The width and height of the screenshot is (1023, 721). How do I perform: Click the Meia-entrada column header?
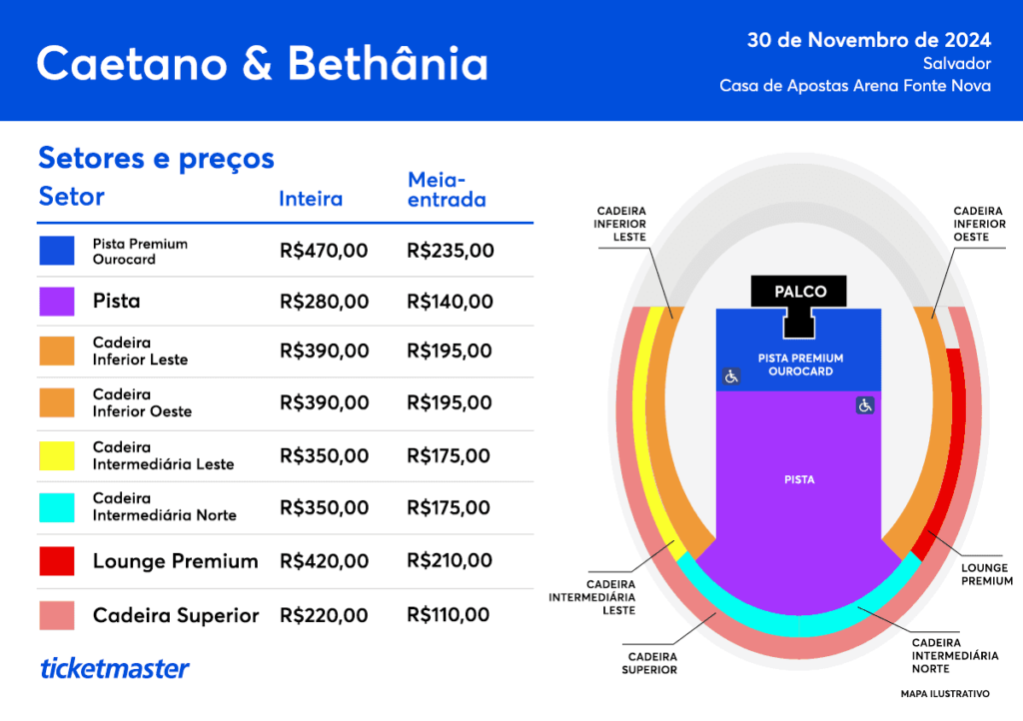coord(447,190)
